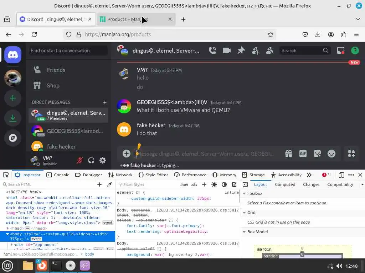Switch to the Changes sidebar tab

[x=311, y=184]
